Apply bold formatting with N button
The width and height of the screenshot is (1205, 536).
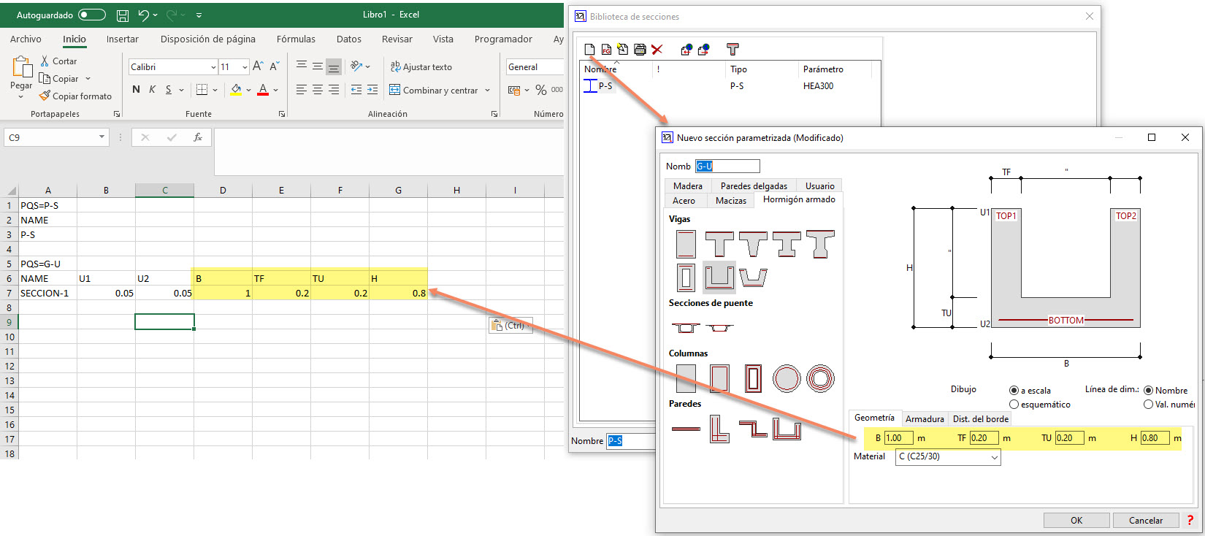coord(136,89)
